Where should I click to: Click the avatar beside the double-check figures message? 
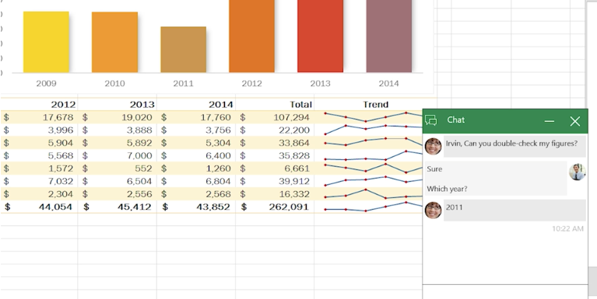[434, 146]
